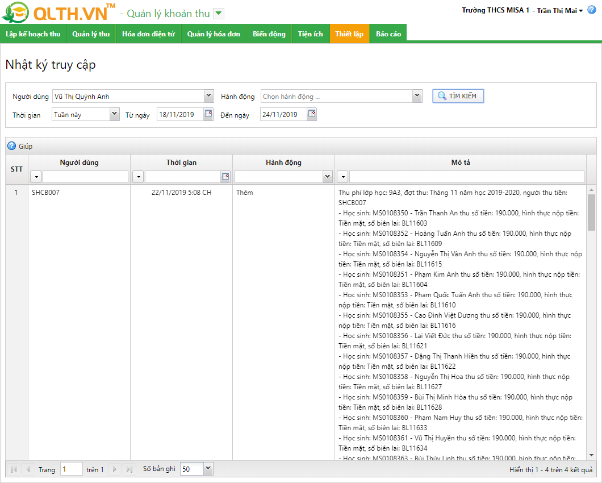Expand the Trần Thị Mai user menu arrow

[x=581, y=11]
